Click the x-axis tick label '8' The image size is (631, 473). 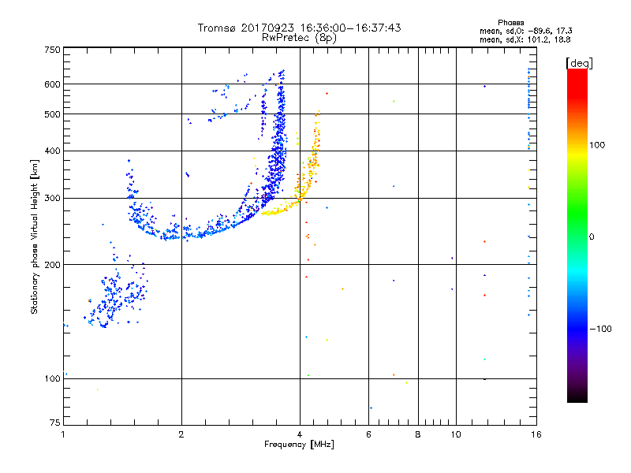coord(418,434)
